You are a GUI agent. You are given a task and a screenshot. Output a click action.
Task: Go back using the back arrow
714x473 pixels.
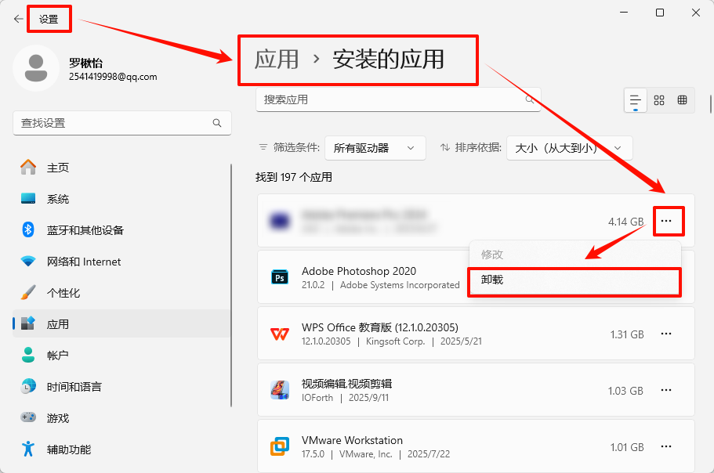pyautogui.click(x=17, y=18)
